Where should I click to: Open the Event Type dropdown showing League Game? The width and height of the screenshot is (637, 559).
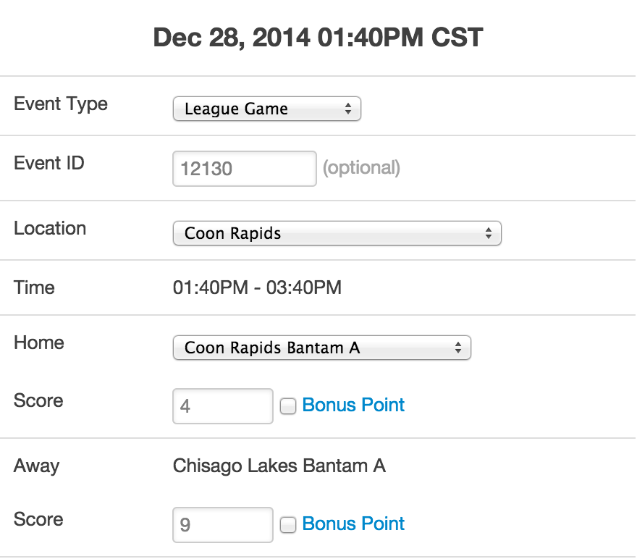pos(266,109)
